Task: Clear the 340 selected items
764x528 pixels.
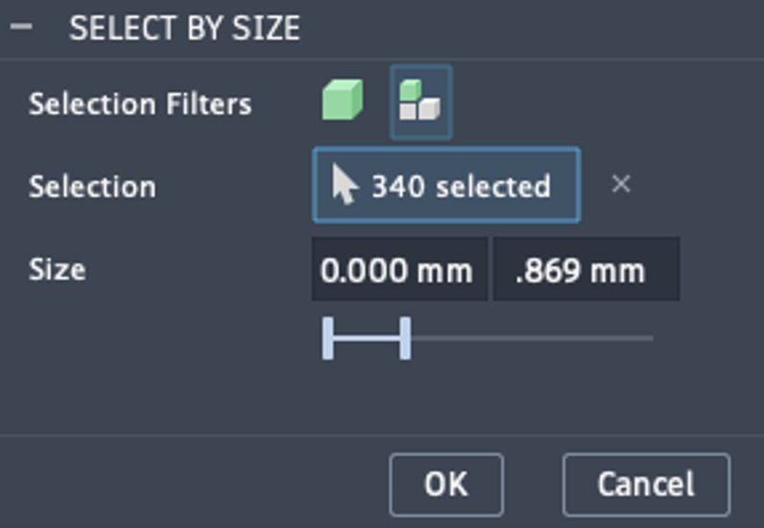Action: tap(621, 184)
